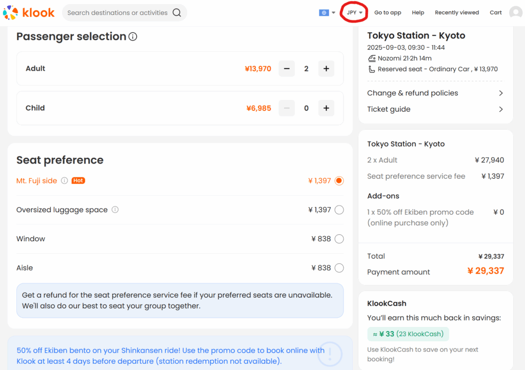This screenshot has height=370, width=525.
Task: Open Recently viewed menu
Action: point(457,13)
